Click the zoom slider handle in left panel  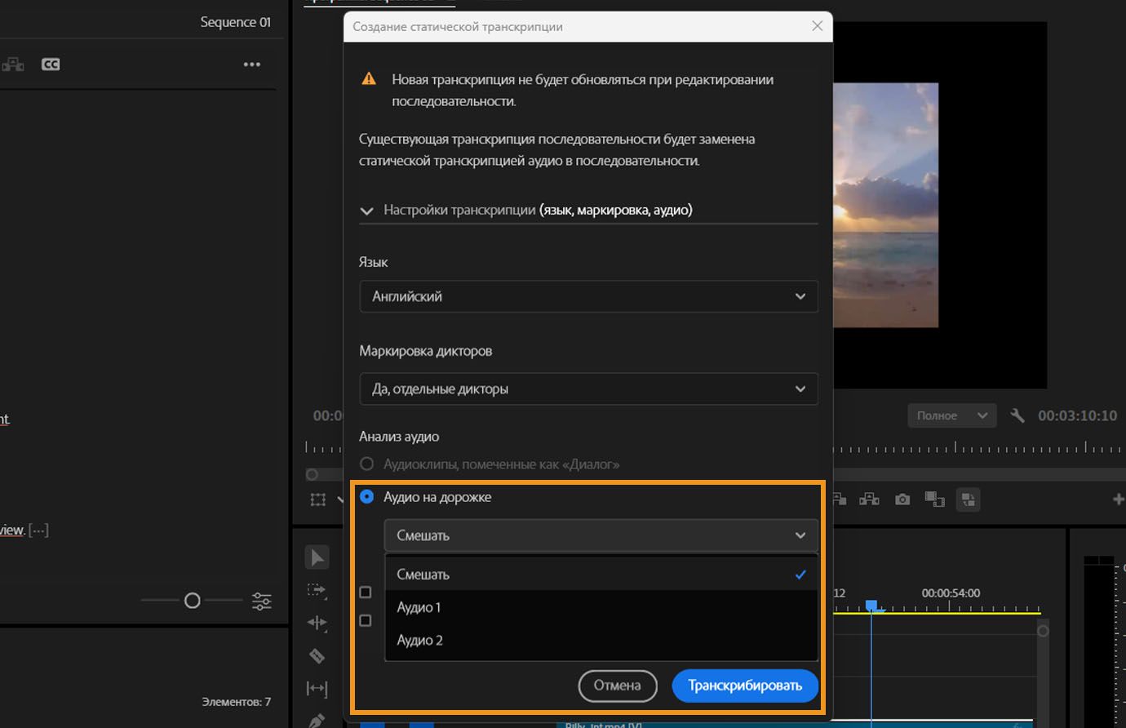[193, 601]
